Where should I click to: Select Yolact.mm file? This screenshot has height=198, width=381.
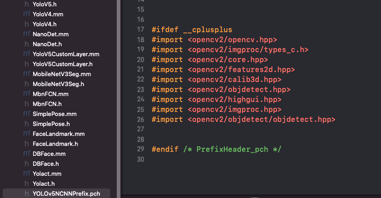pyautogui.click(x=47, y=174)
